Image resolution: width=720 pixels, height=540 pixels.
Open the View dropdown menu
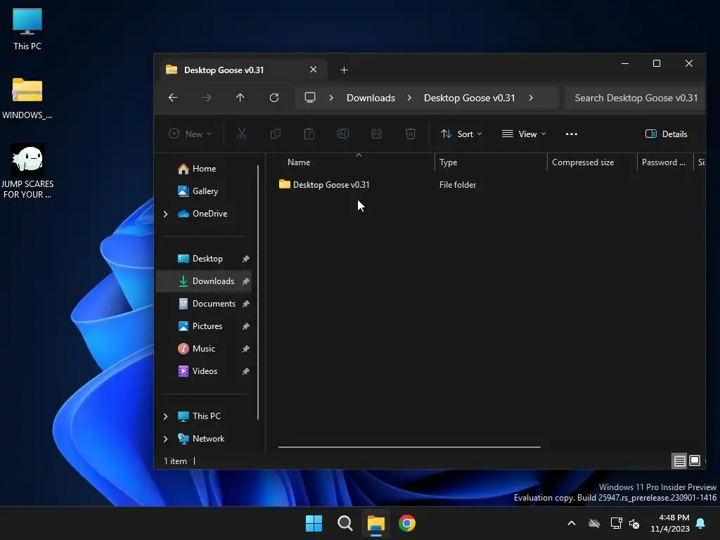(x=524, y=134)
